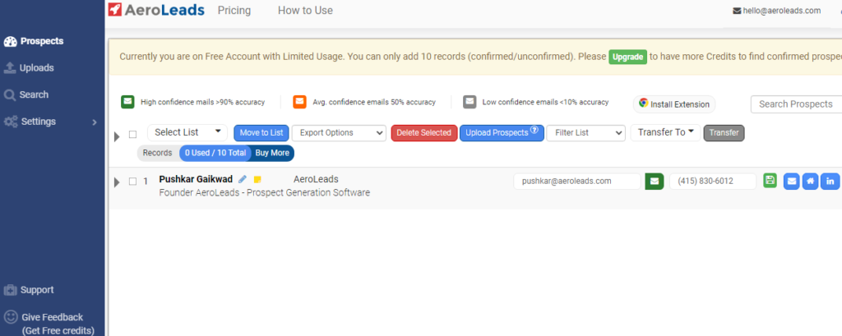Click the Pushkar Gaikwad name
Screen dimensions: 842x336
[x=196, y=180]
